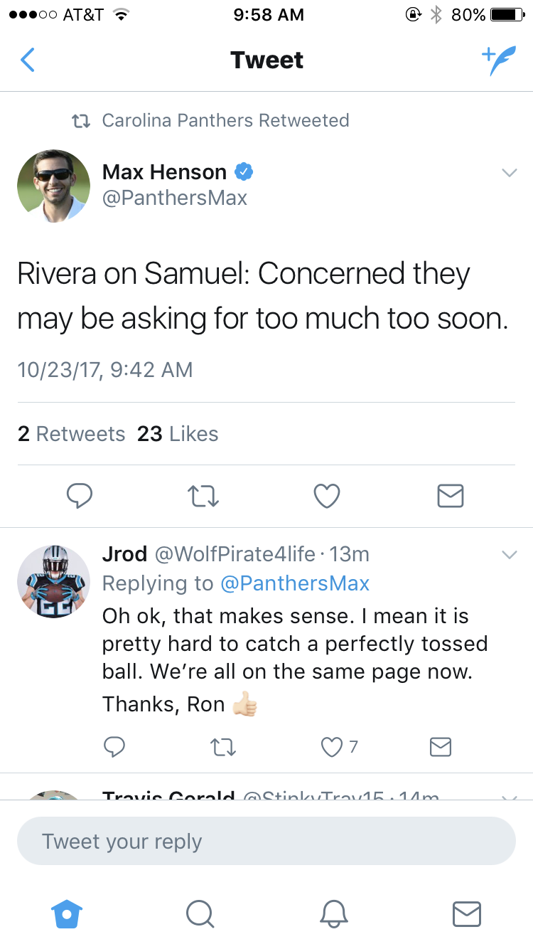This screenshot has height=949, width=533.
Task: Like the main tweet with heart icon
Action: [x=327, y=496]
